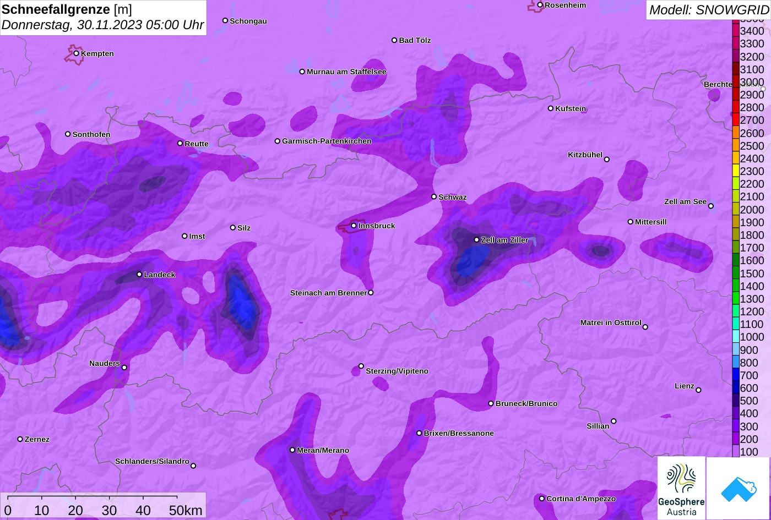Click the Modell: SNOWGRID label
The height and width of the screenshot is (520, 771).
[709, 10]
